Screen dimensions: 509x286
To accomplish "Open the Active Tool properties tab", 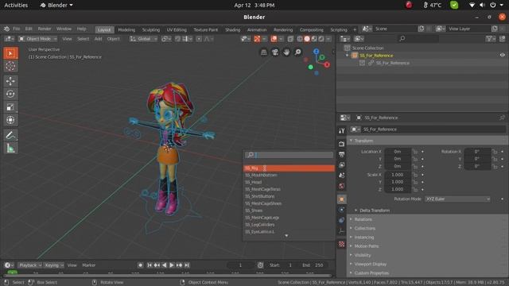I will (x=341, y=130).
